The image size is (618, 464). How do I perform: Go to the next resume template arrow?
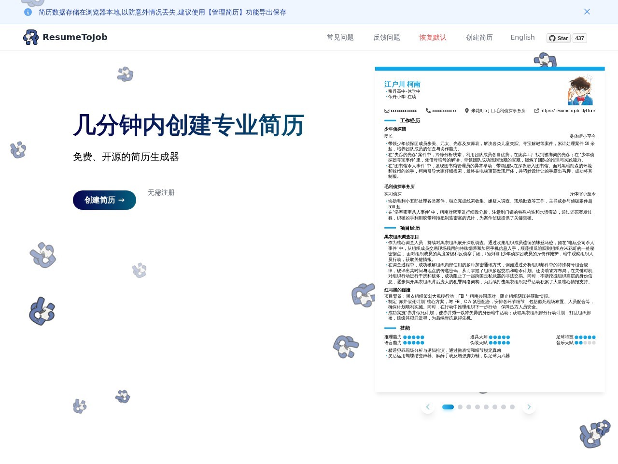pyautogui.click(x=529, y=407)
